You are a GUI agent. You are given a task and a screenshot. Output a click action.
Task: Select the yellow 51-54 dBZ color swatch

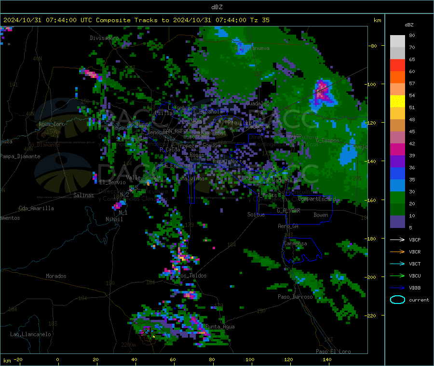(397, 101)
